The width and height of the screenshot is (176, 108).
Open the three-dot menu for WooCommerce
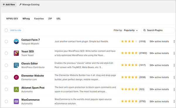pos(174,101)
